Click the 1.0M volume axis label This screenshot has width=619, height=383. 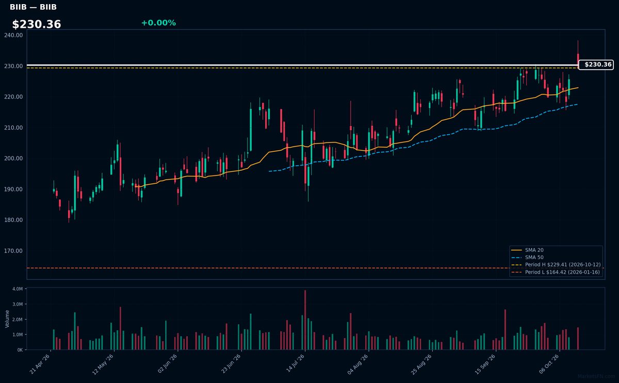coord(18,334)
